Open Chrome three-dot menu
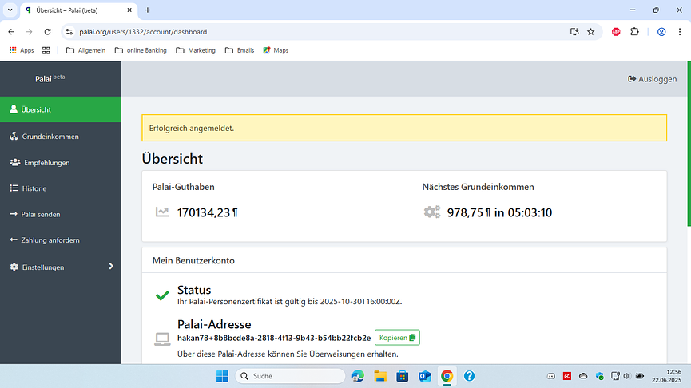The image size is (691, 388). [x=680, y=32]
